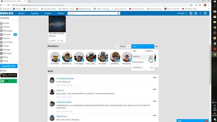Select Lead Dev role in the dropdown list
Viewport: 217px width, 122px height.
click(x=143, y=67)
